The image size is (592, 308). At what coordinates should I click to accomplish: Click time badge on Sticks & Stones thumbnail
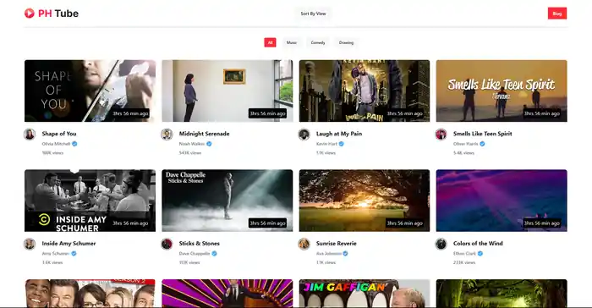pos(267,223)
